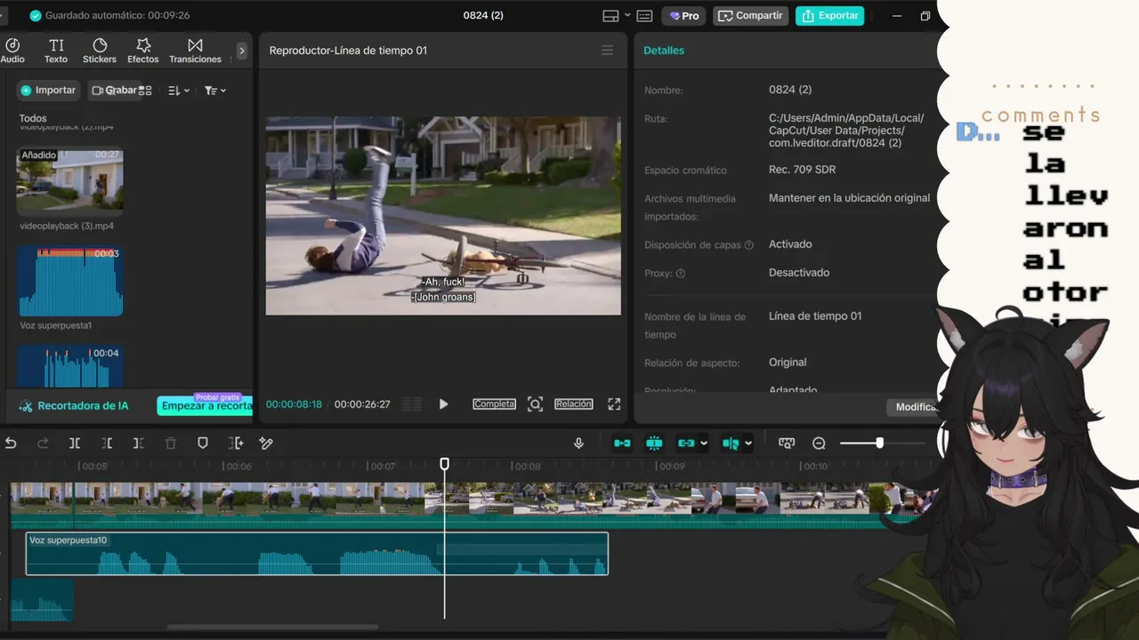
Task: Click the Pro upgrade button
Action: click(684, 16)
